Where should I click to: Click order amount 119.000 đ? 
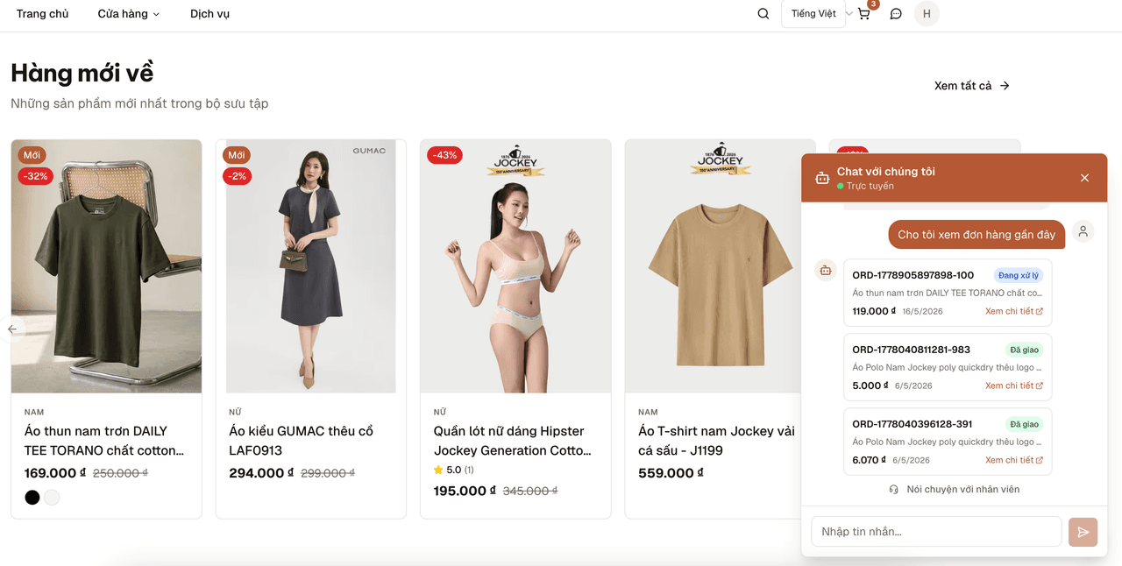875,311
